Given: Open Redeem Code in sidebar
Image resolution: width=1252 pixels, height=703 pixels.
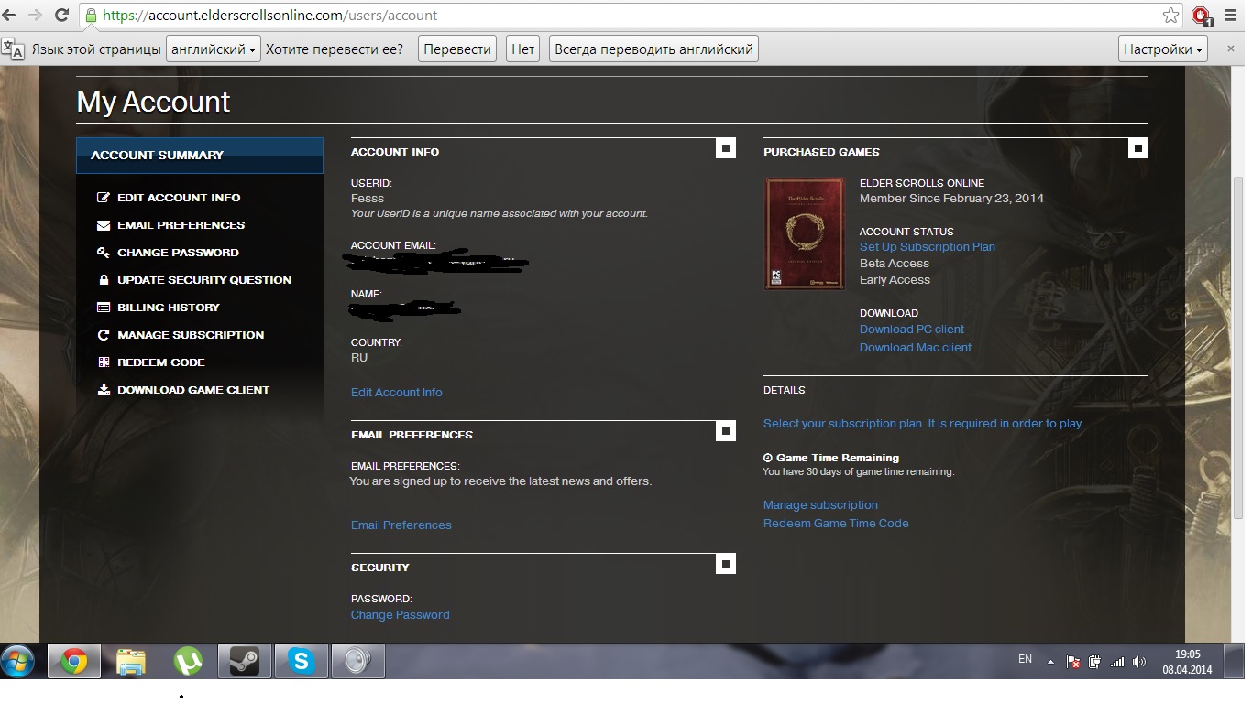Looking at the screenshot, I should (161, 362).
